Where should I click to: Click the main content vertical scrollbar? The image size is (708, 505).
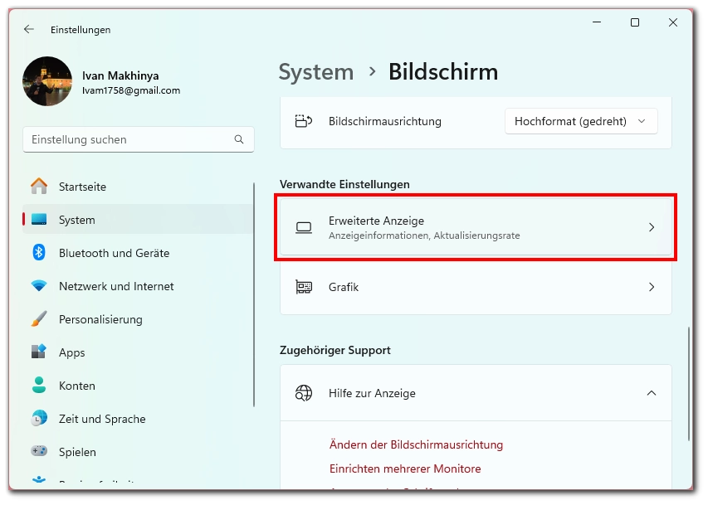tap(689, 384)
